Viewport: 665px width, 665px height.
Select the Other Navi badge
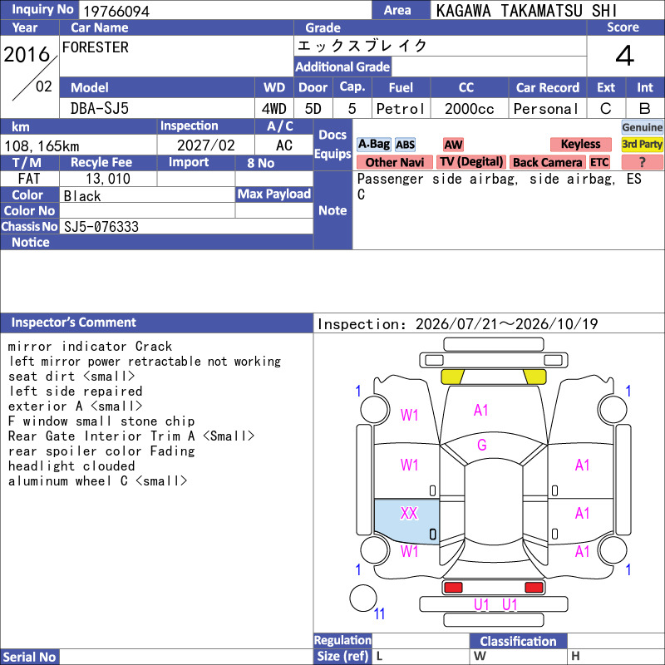click(x=394, y=162)
